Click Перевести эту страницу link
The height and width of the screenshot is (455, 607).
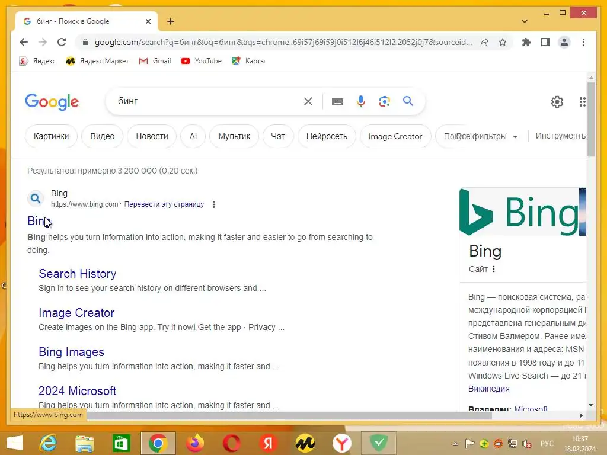point(164,204)
